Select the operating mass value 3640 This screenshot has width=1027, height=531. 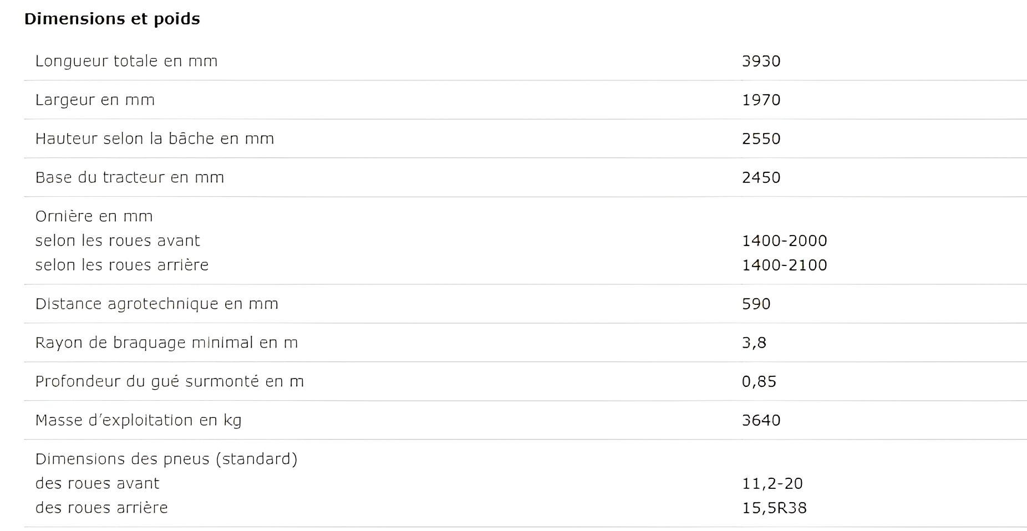click(x=761, y=420)
